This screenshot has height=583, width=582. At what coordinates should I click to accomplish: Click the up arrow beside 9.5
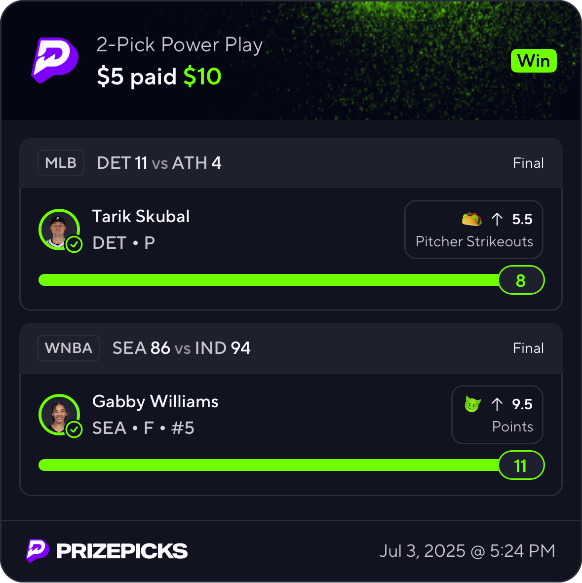(x=497, y=404)
